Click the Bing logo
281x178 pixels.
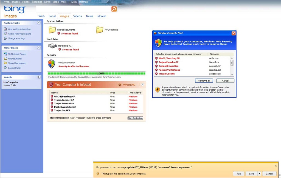[x=15, y=9]
